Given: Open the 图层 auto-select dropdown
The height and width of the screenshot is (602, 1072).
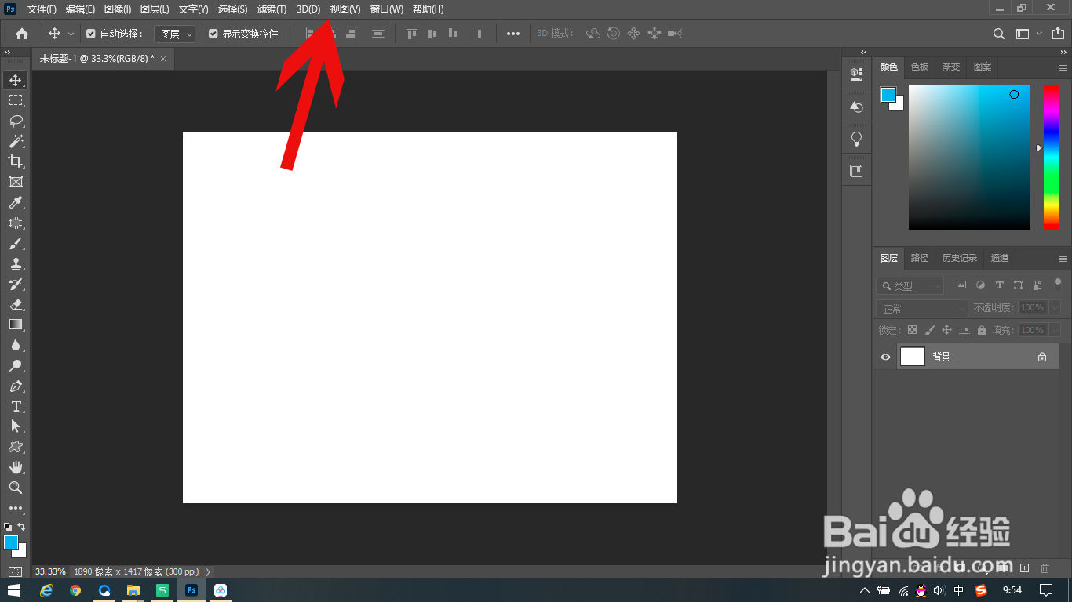Looking at the screenshot, I should point(173,34).
